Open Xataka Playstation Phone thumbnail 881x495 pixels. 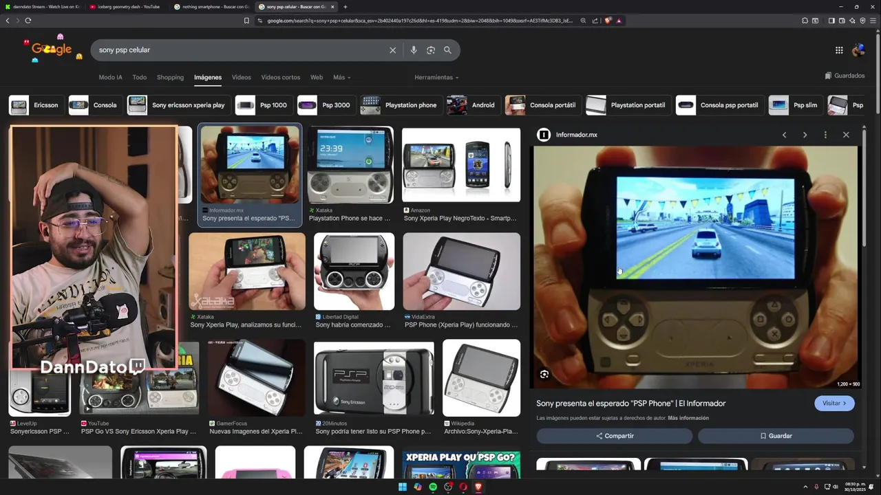[x=351, y=165]
